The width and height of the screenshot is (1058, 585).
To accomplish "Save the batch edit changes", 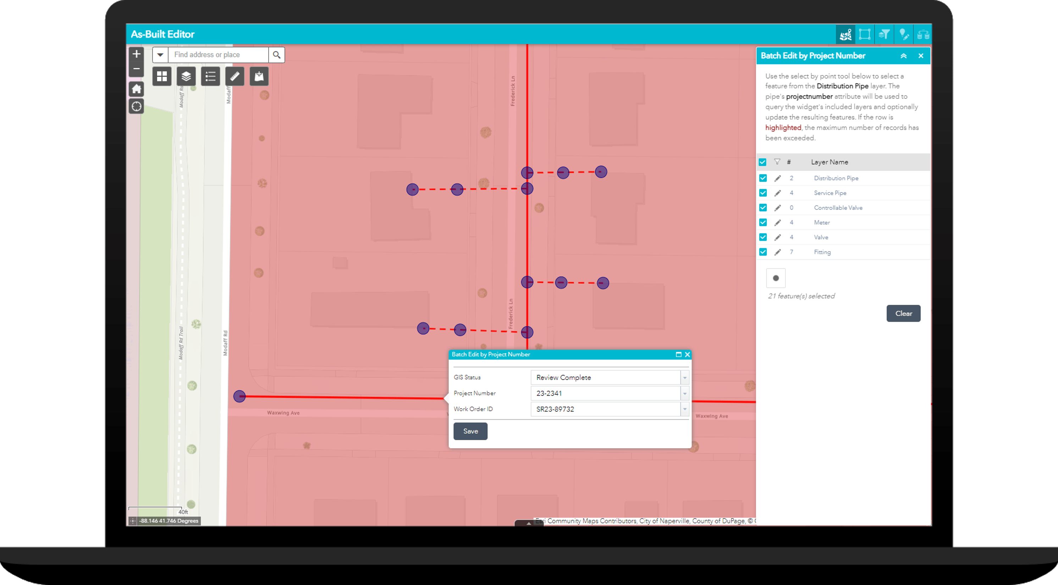I will click(x=470, y=431).
